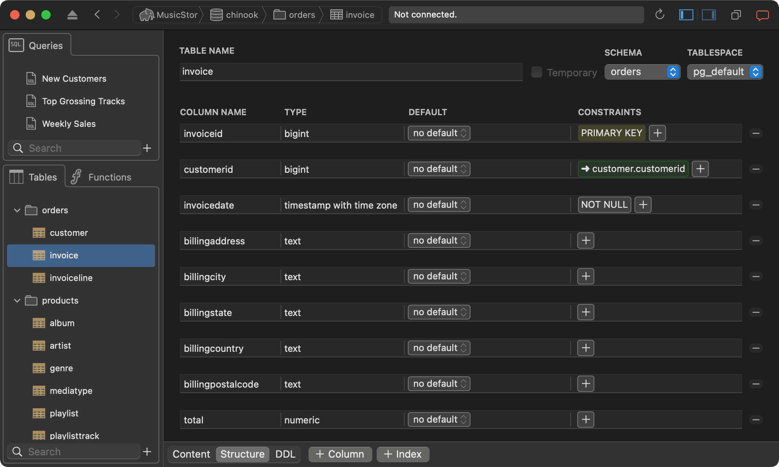
Task: Click the chinook database icon in the breadcrumb
Action: [216, 14]
